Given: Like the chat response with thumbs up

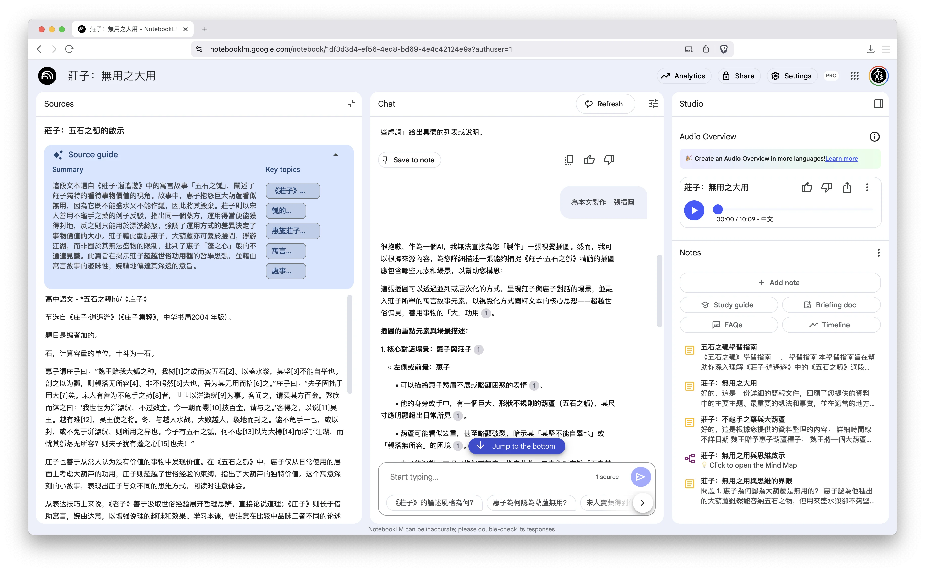Looking at the screenshot, I should pos(589,160).
